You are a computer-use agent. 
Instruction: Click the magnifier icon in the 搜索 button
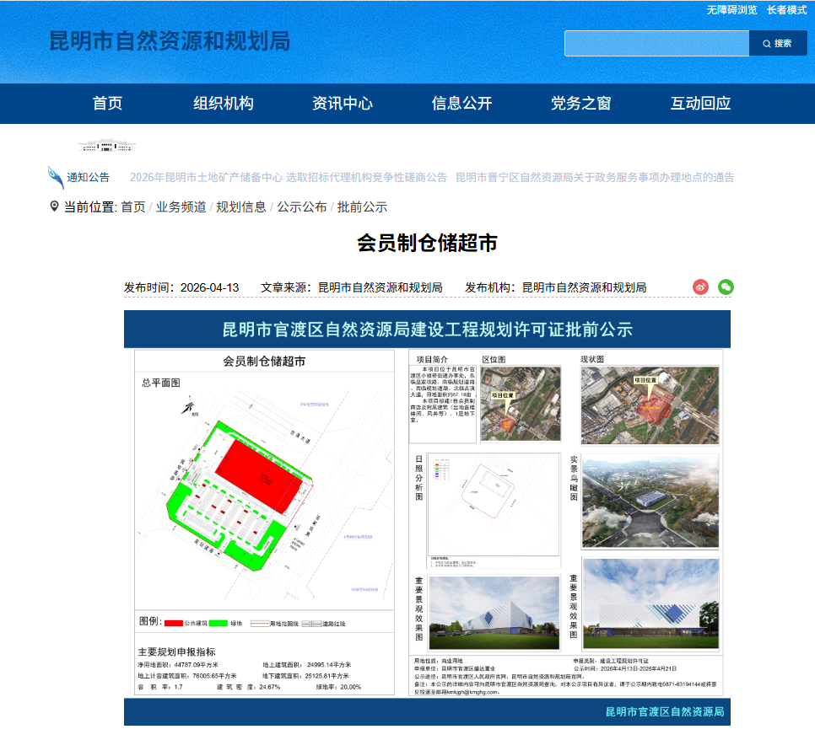766,43
